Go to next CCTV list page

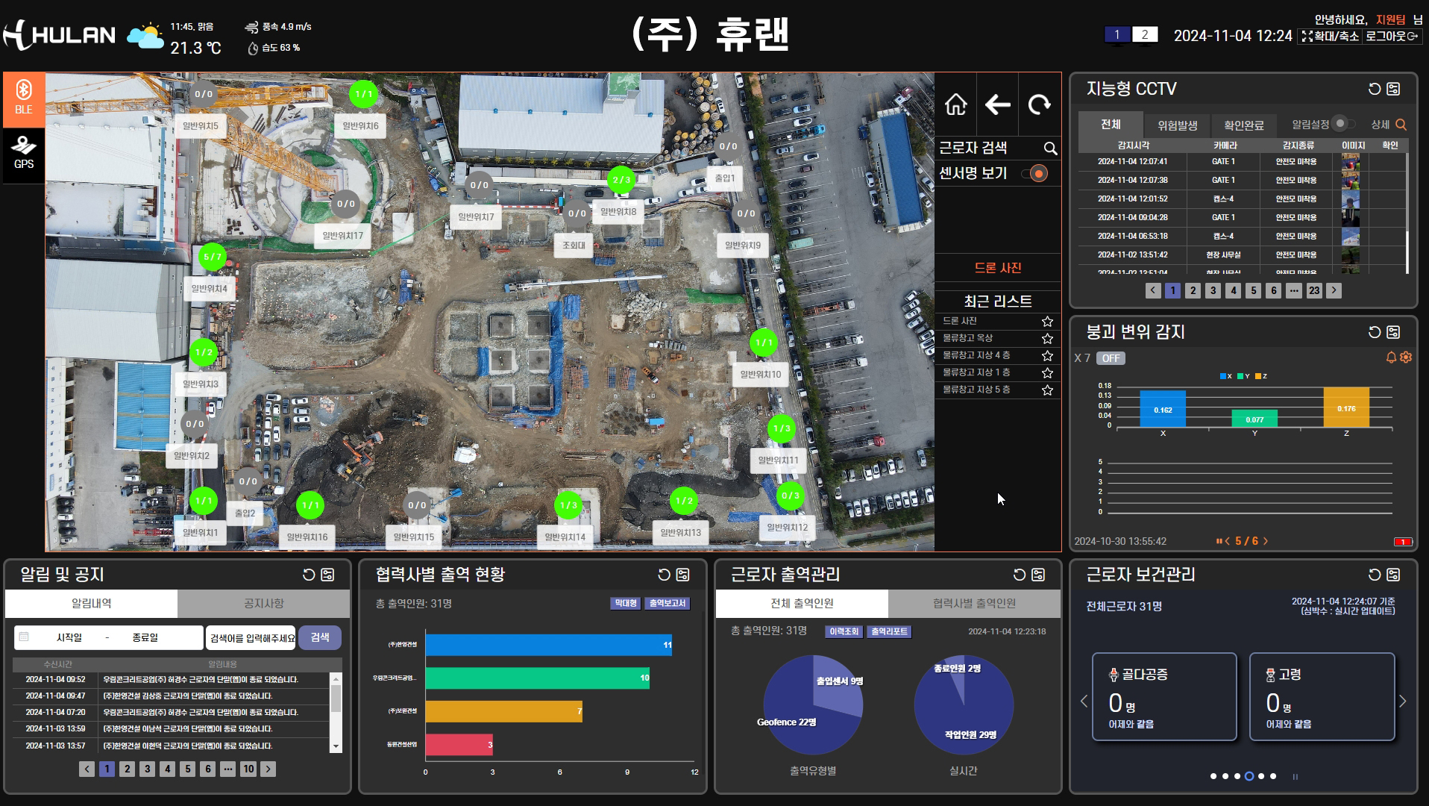pyautogui.click(x=1334, y=291)
